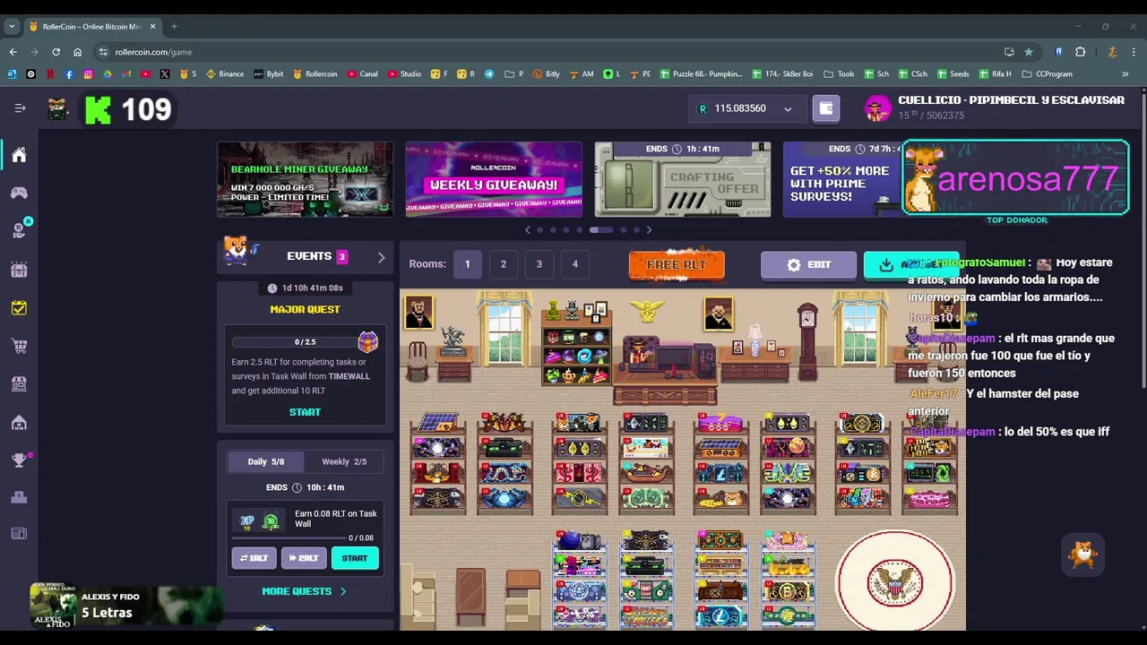This screenshot has height=645, width=1147.
Task: Open the wallet icon next to balance
Action: (826, 108)
